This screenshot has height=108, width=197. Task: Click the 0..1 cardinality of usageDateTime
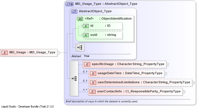coord(85,72)
